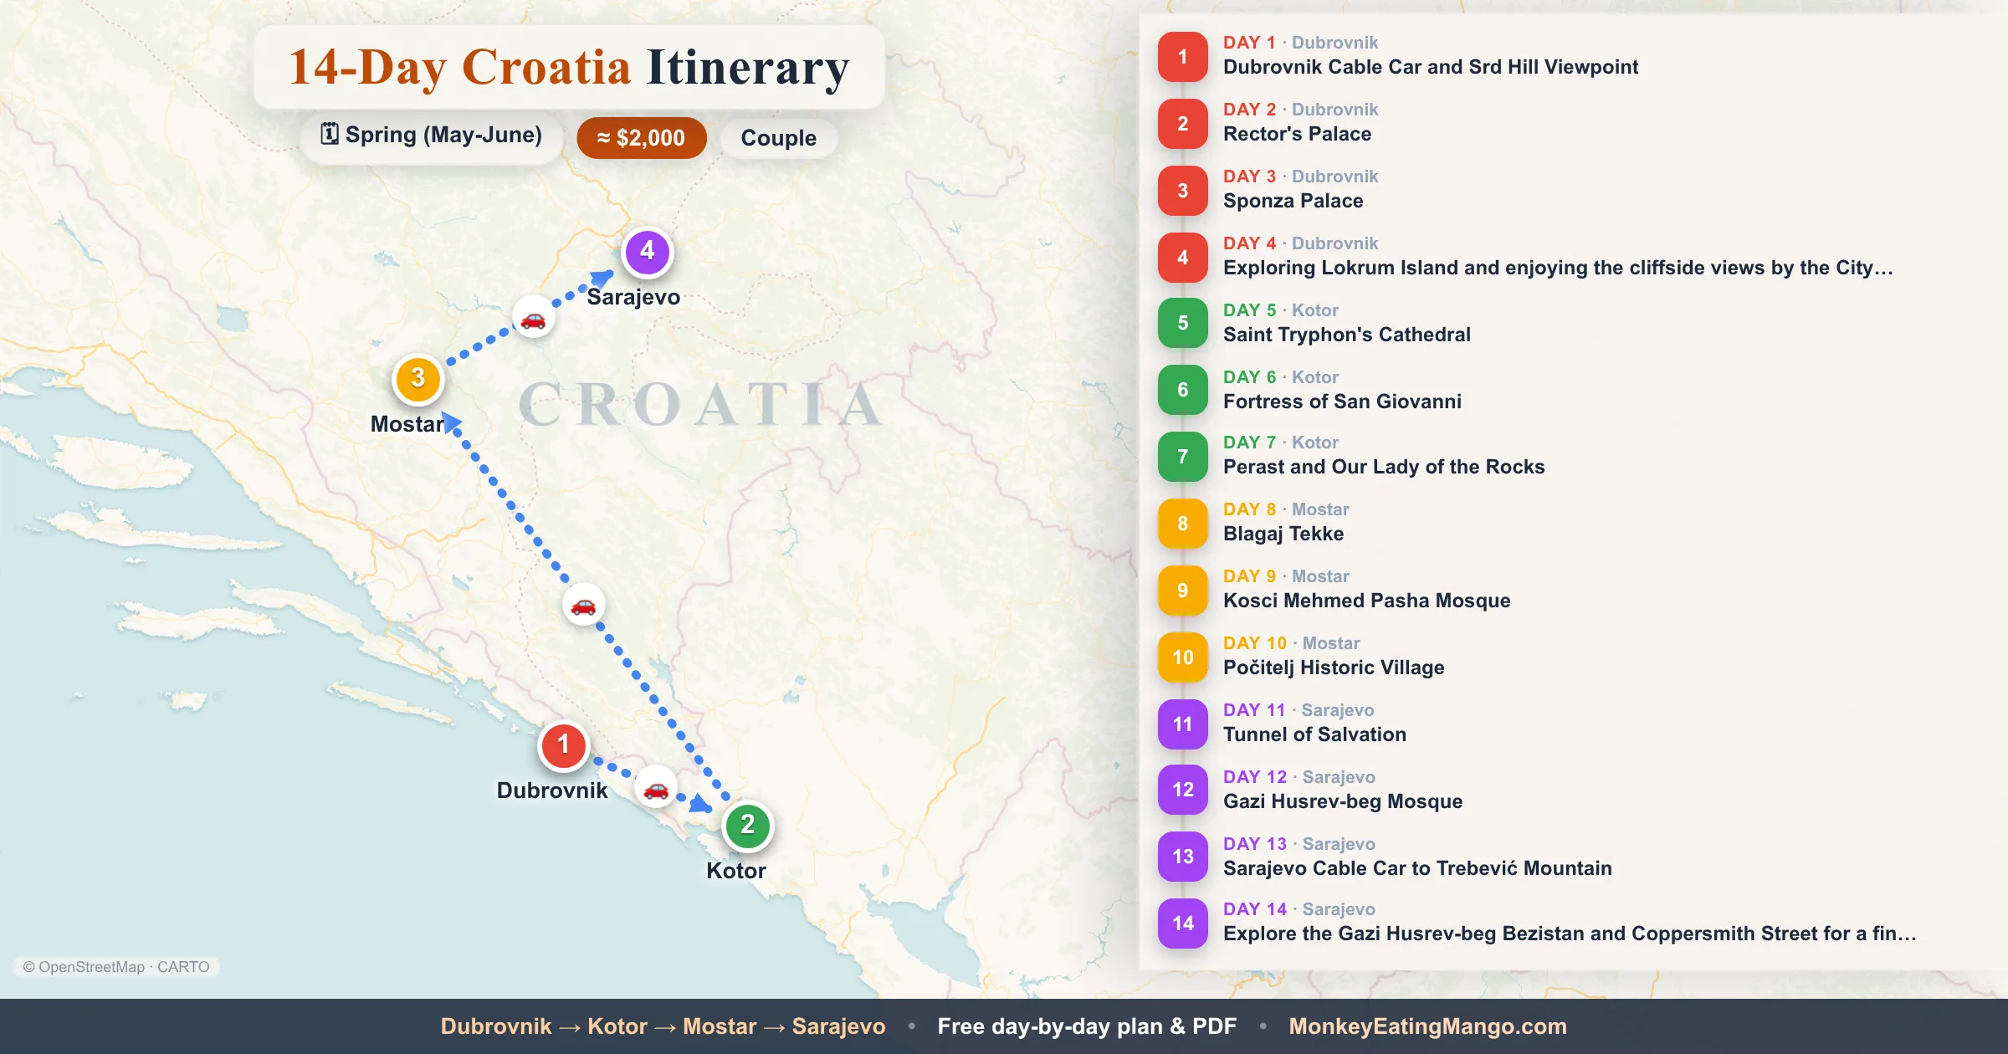
Task: Click the red Day 2 number badge
Action: coord(1183,124)
